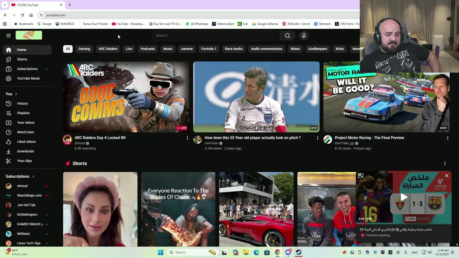
Task: Play the miniplayer video
Action: coord(404,197)
